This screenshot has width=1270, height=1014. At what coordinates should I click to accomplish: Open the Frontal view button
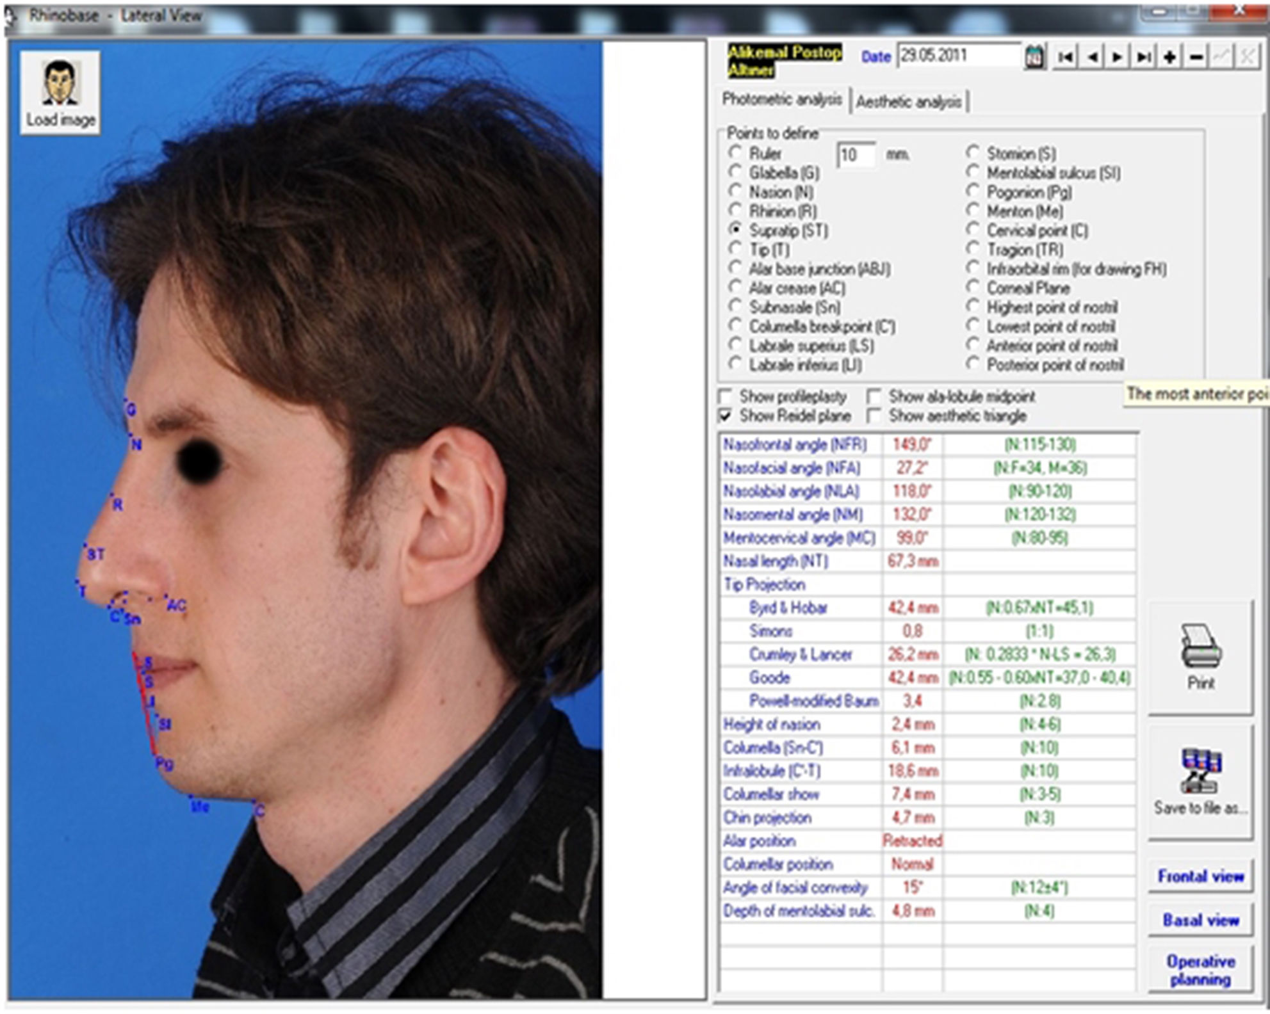1200,876
